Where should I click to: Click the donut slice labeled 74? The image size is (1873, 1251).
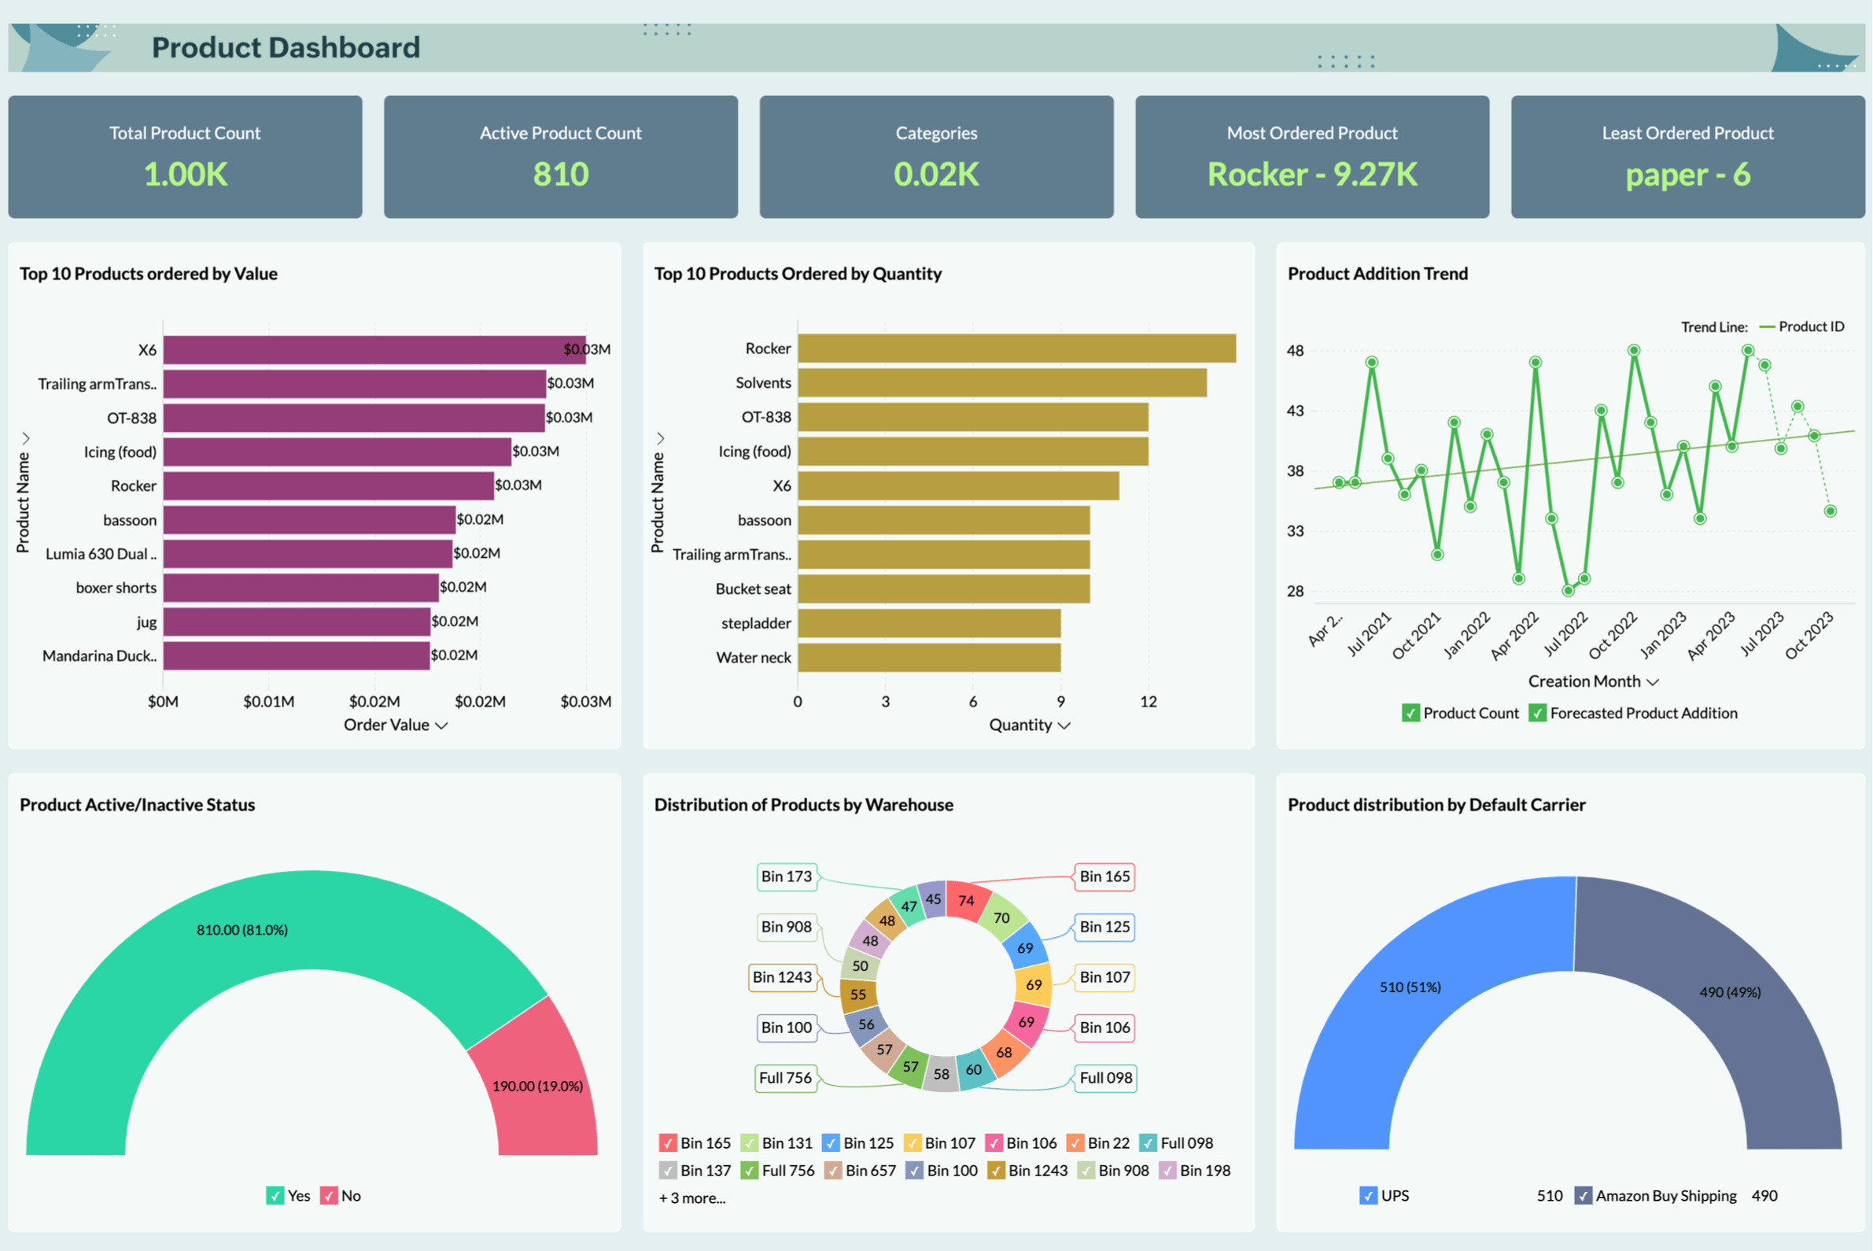(966, 901)
